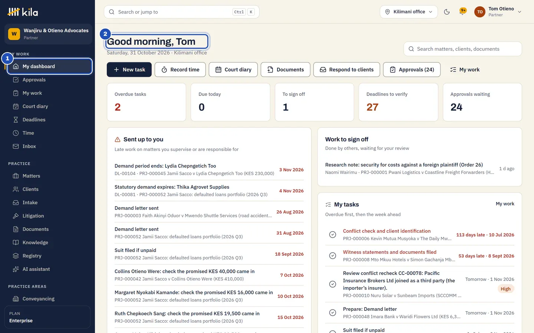Select Deadlines in the sidebar
534x333 pixels.
click(49, 120)
